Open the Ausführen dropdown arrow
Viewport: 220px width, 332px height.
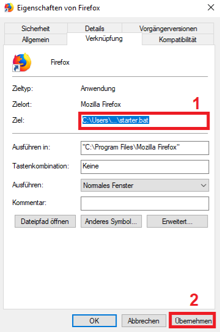(x=204, y=186)
